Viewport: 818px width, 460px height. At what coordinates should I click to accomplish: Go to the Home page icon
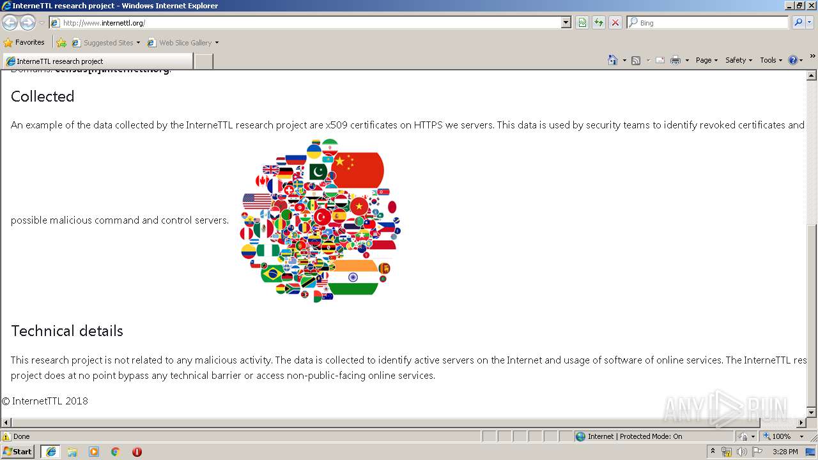pos(613,60)
